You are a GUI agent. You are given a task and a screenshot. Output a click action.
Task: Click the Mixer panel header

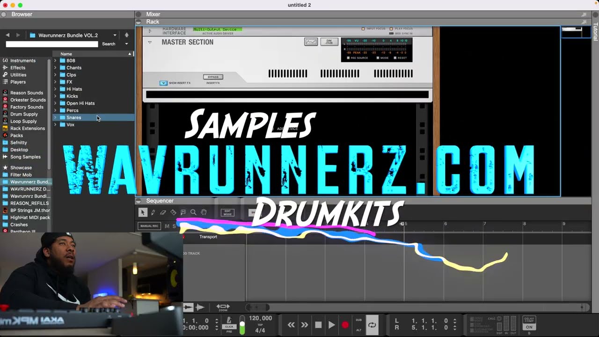coord(363,15)
